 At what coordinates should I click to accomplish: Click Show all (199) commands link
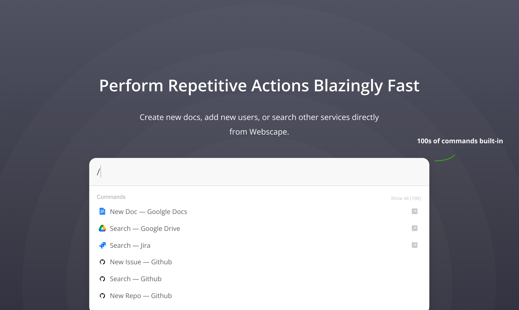[x=406, y=198]
